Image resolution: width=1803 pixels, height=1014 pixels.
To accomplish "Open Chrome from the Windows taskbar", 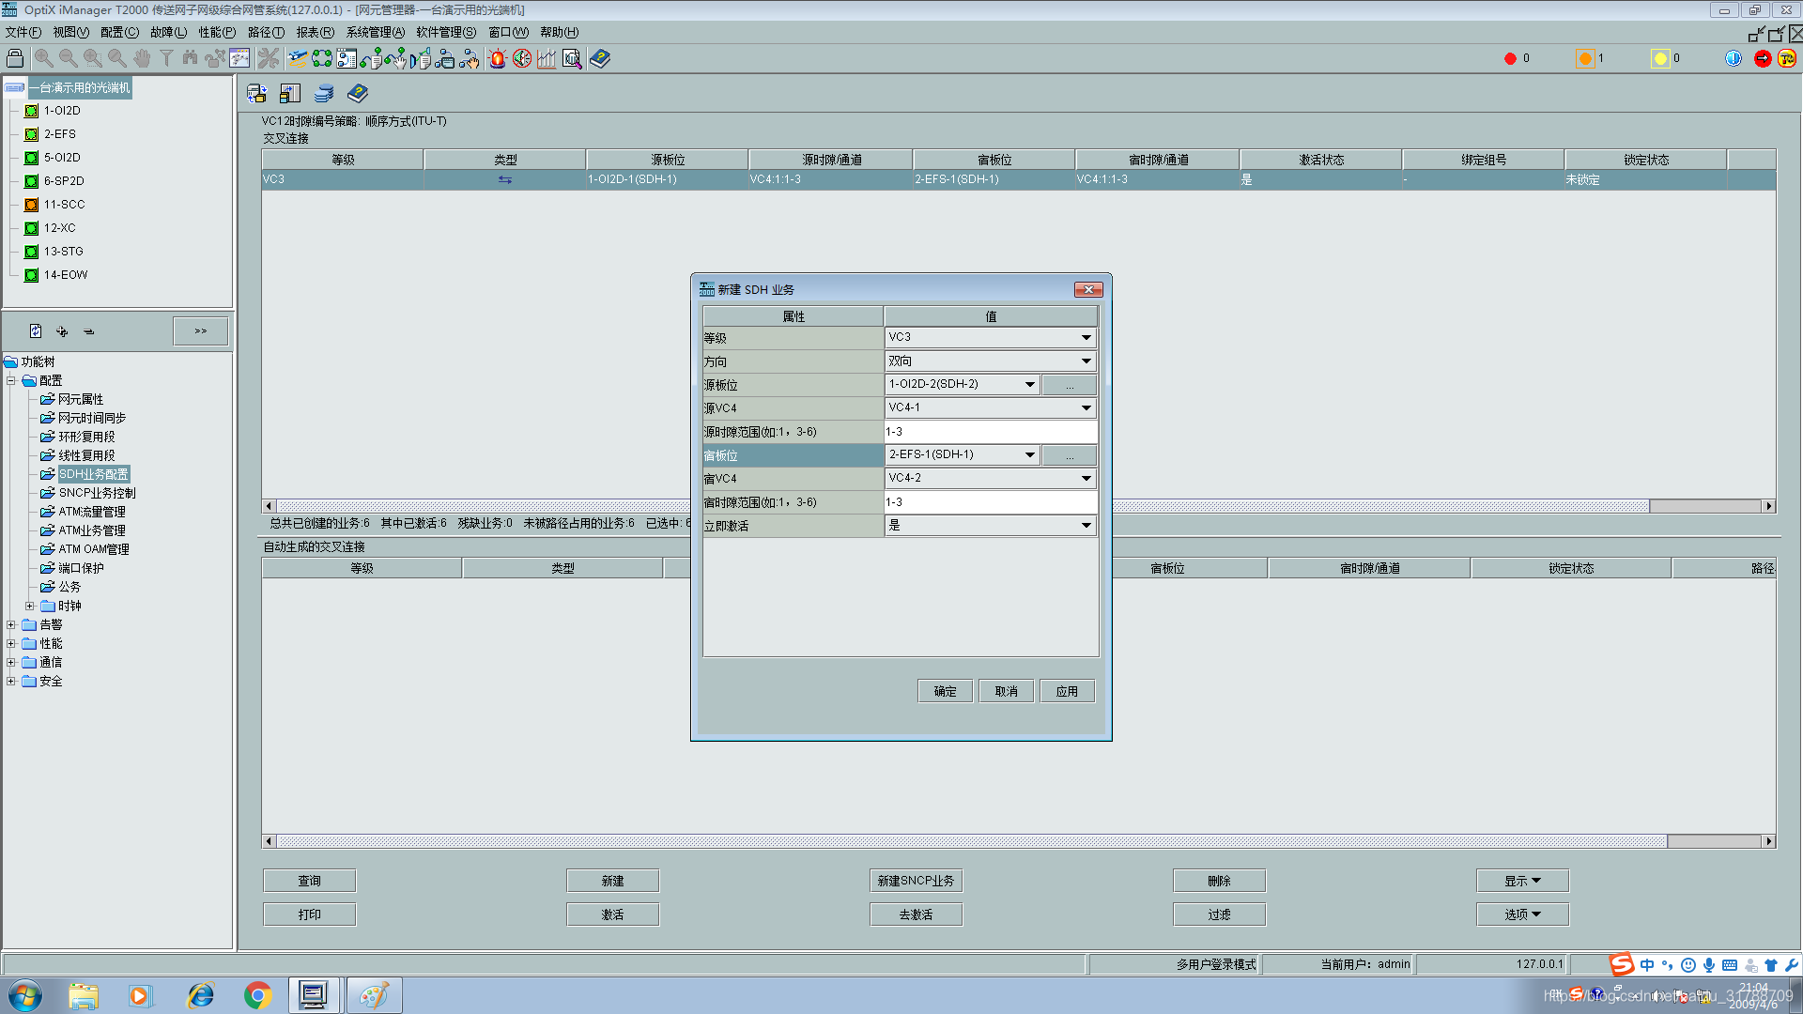I will [x=257, y=995].
